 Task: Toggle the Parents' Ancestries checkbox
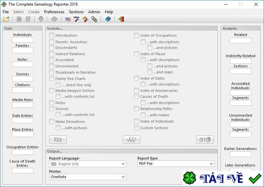(51, 42)
